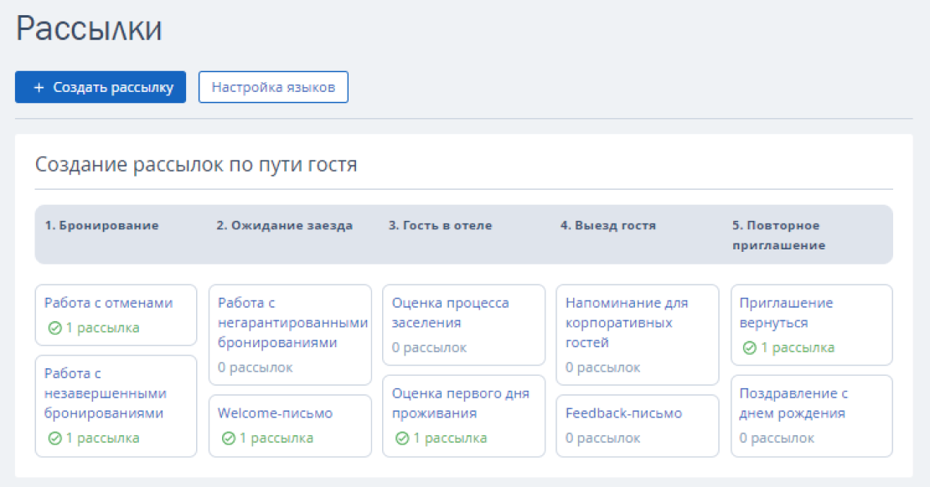Open Оценка первого дня проживания card
Screen dimensions: 930x487
coord(464,416)
